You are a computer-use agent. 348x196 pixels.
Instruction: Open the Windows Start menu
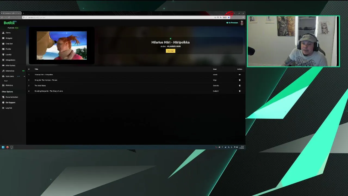point(3,147)
